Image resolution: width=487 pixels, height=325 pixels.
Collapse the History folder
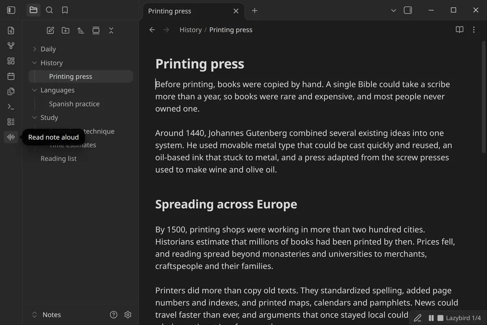pyautogui.click(x=34, y=63)
